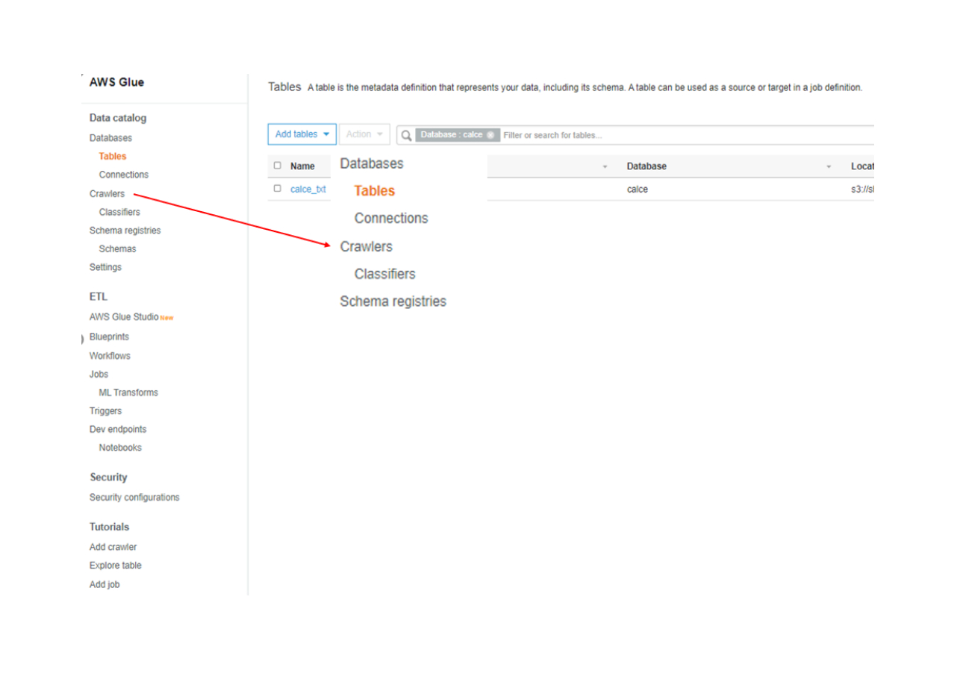Click the AWS Glue sidebar title
This screenshot has width=963, height=679.
tap(116, 83)
